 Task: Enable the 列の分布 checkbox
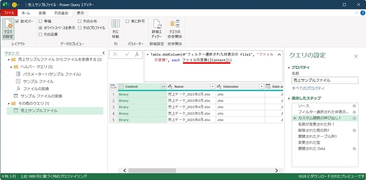tap(80, 21)
